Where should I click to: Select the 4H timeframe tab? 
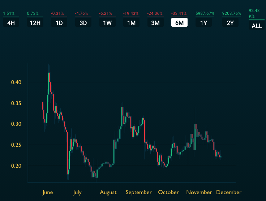[11, 23]
